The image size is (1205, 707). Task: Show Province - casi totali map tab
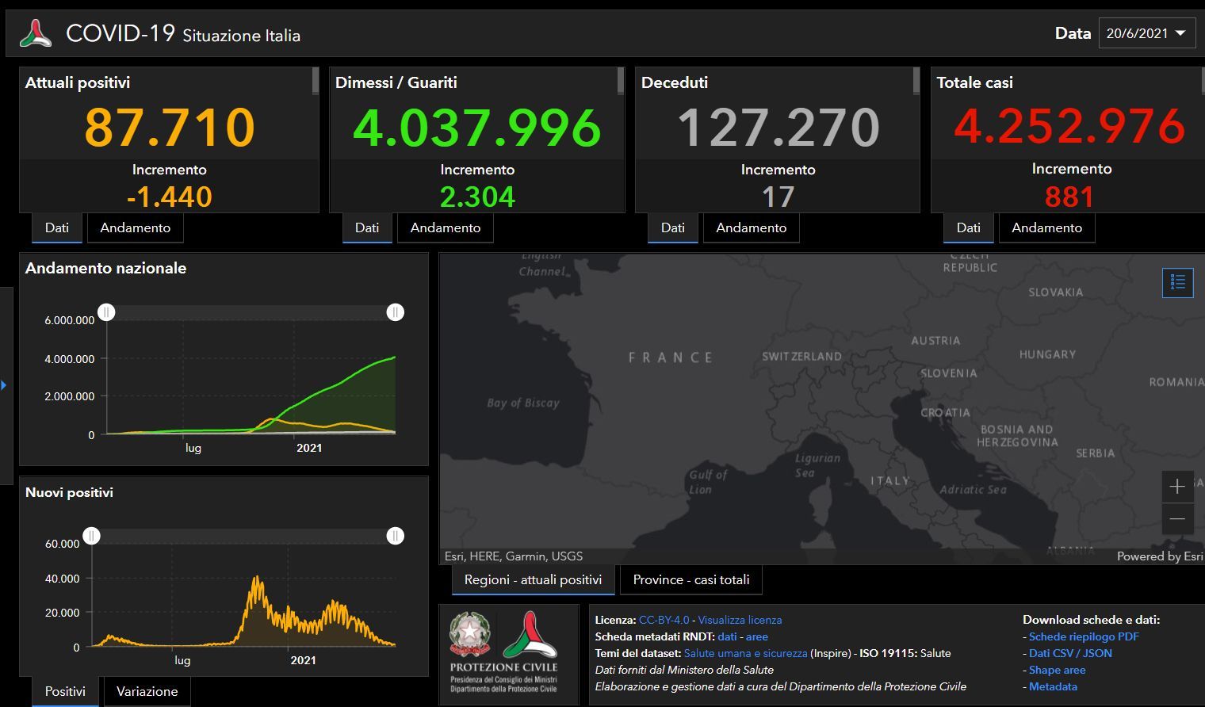pyautogui.click(x=690, y=579)
